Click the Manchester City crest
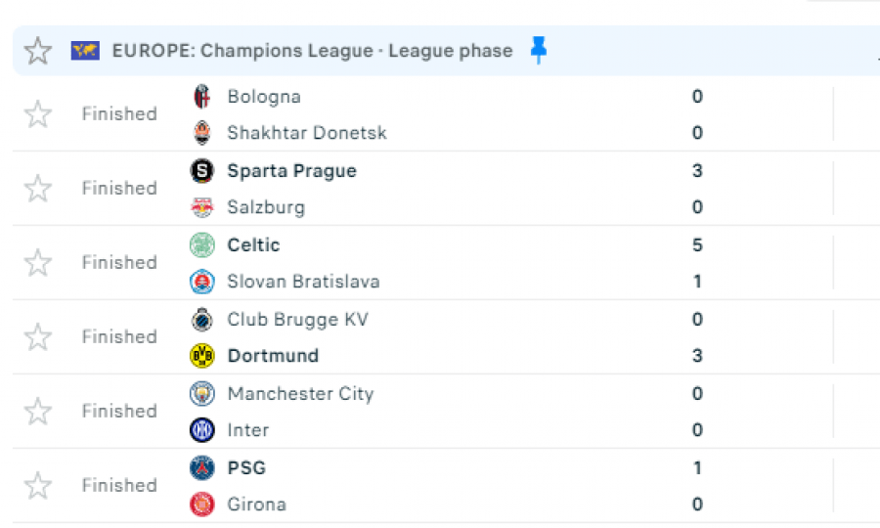Screen dimensions: 880x528 point(201,394)
